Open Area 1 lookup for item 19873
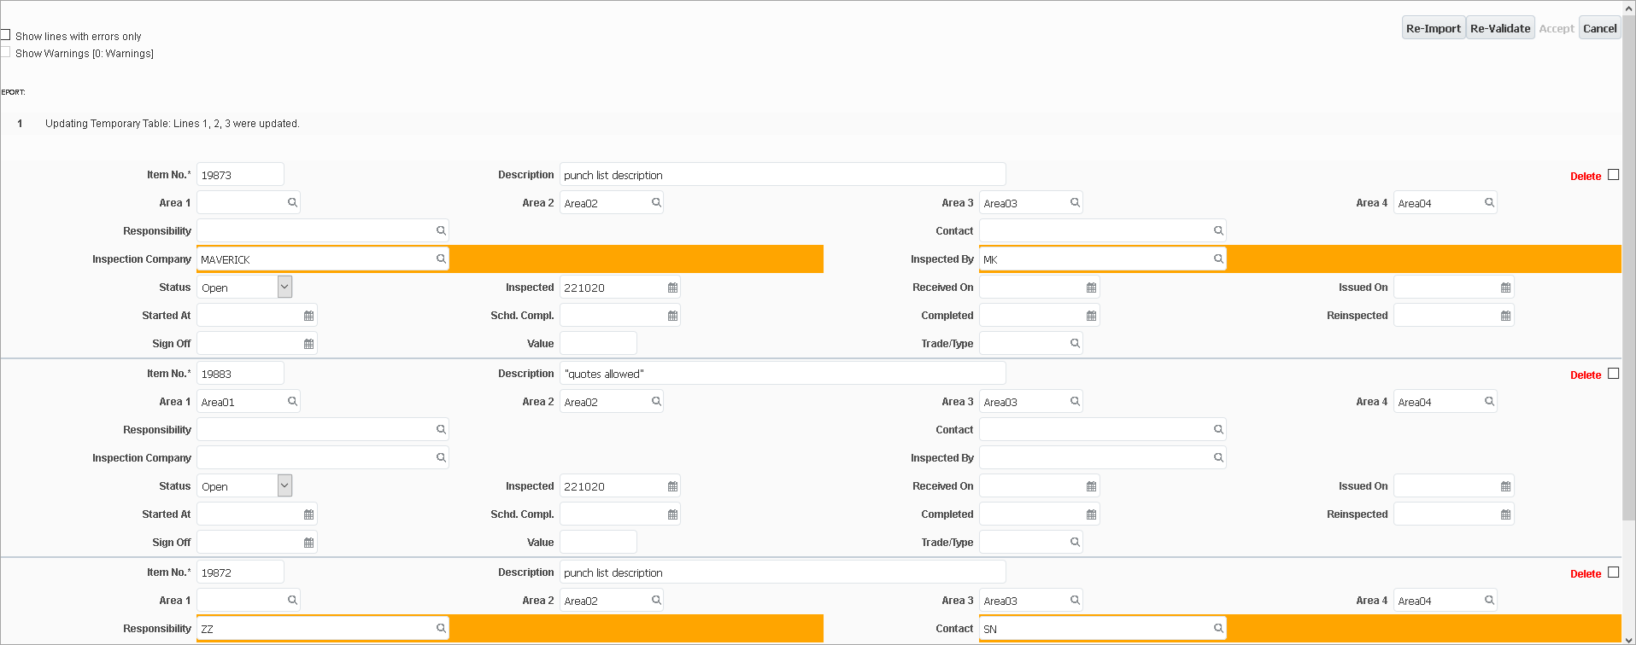The height and width of the screenshot is (645, 1636). [292, 202]
